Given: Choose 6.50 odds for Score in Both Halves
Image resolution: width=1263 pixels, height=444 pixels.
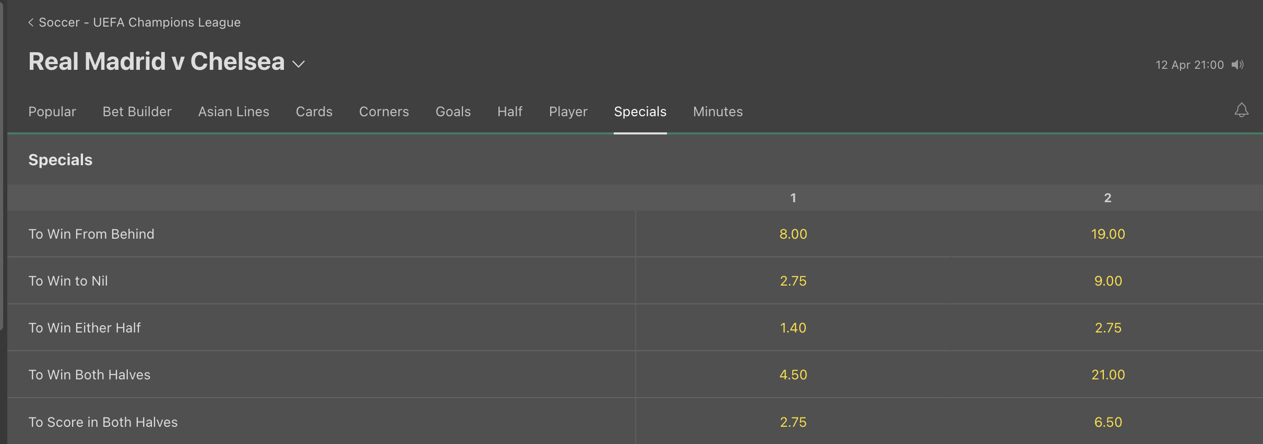Looking at the screenshot, I should pyautogui.click(x=1107, y=422).
